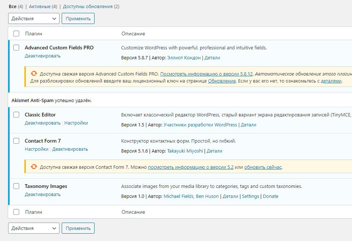This screenshot has height=241, width=352.
Task: Click the update icon in Contact Form 7 notice
Action: click(34, 167)
